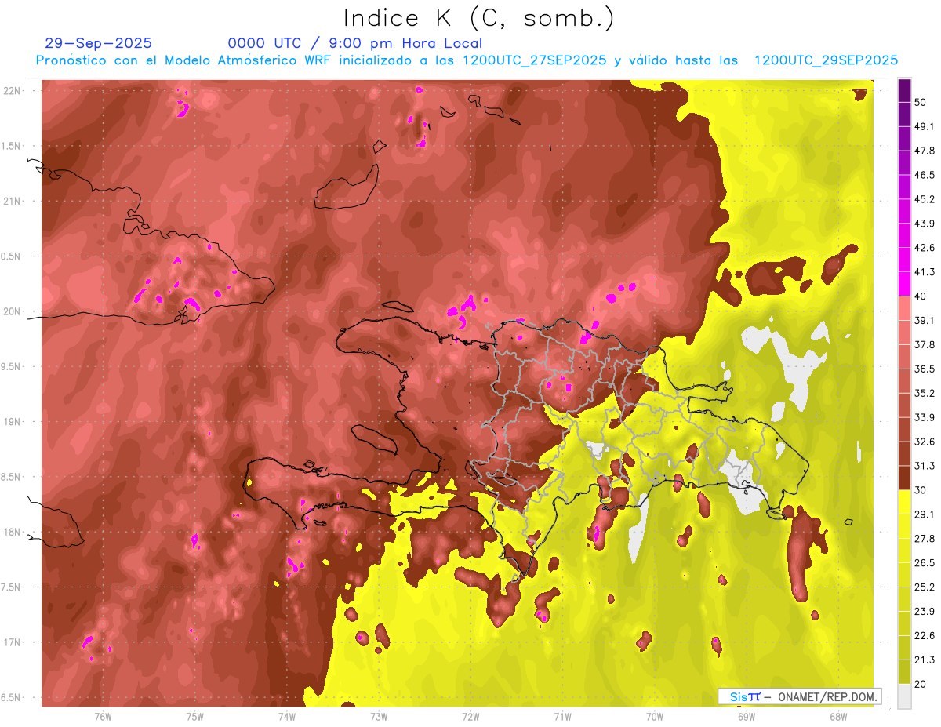Click the color bar value "29.1"
The height and width of the screenshot is (727, 941).
pos(924,514)
